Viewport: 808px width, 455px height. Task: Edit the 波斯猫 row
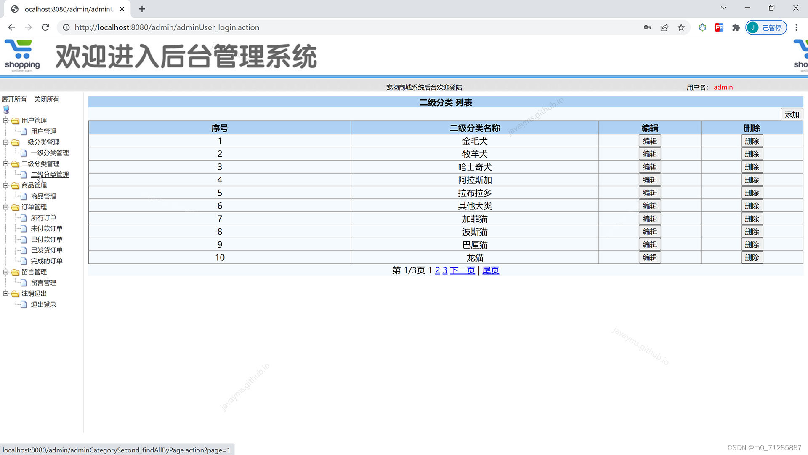650,232
